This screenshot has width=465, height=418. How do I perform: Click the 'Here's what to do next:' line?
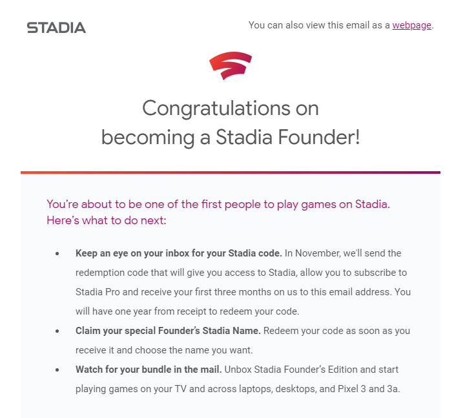point(107,220)
